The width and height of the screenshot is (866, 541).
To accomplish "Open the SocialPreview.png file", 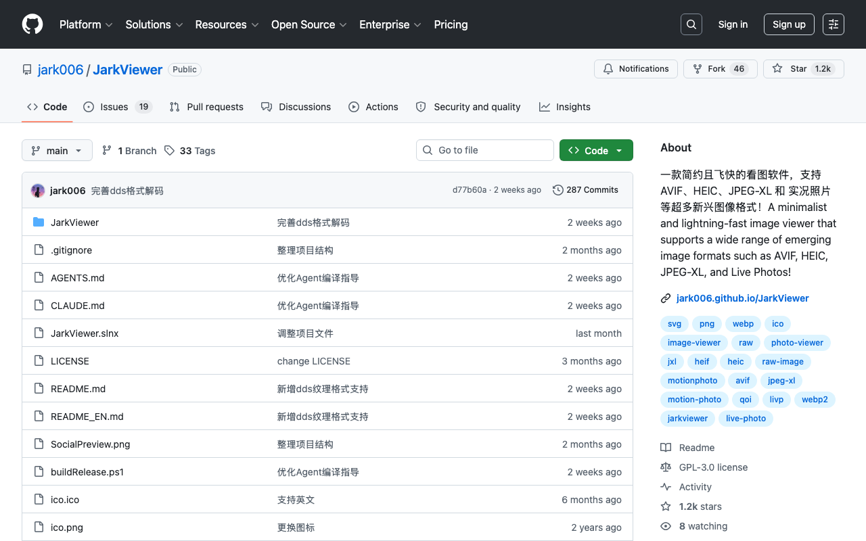I will [91, 444].
